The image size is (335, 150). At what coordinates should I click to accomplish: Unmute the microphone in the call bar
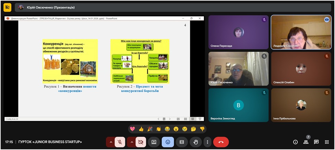[x=120, y=142]
